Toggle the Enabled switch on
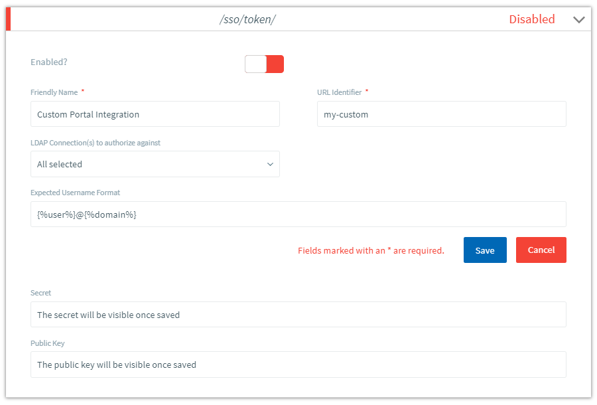The height and width of the screenshot is (405, 597). [264, 64]
